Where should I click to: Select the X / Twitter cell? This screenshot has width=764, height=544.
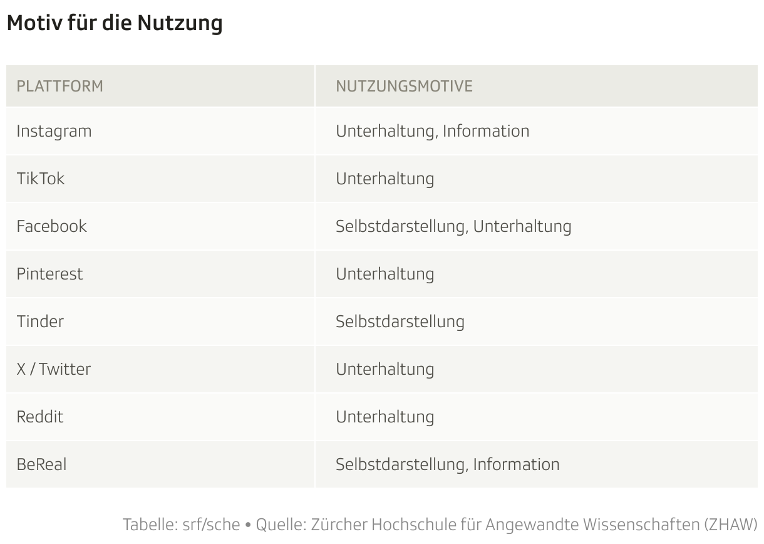160,369
